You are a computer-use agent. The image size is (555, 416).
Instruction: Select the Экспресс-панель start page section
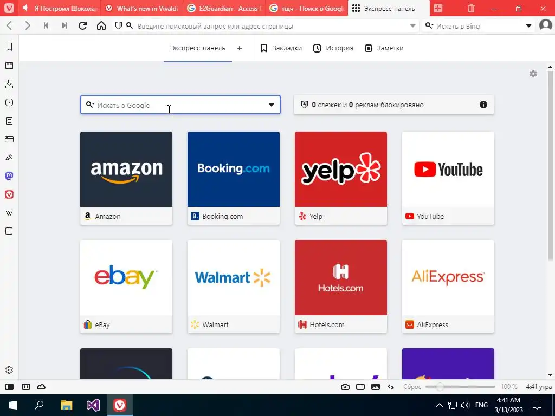(x=197, y=48)
